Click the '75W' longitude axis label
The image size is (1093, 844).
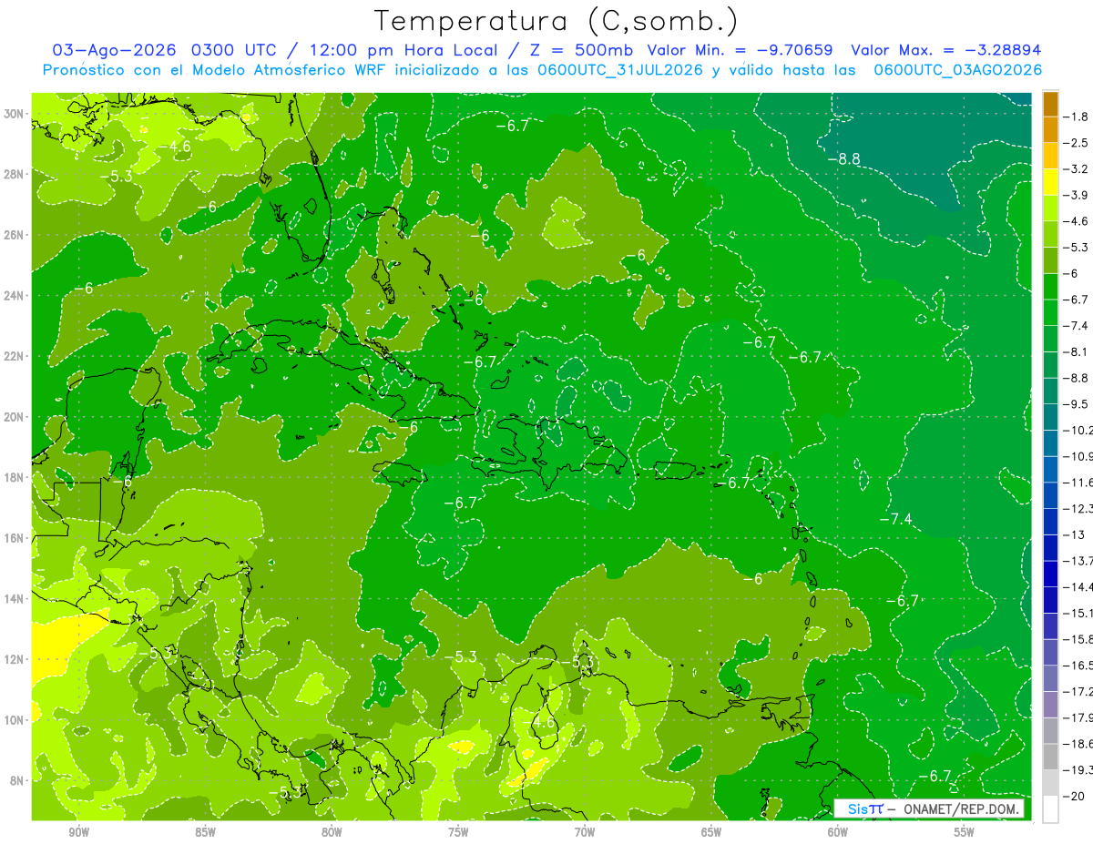pyautogui.click(x=458, y=832)
